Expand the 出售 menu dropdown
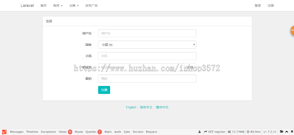294x135 pixels. pyautogui.click(x=74, y=6)
